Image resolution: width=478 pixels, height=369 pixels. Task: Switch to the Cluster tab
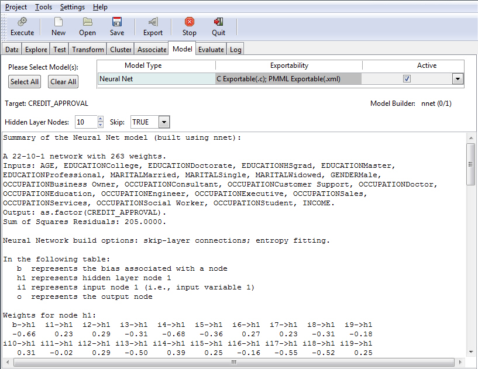coord(121,49)
